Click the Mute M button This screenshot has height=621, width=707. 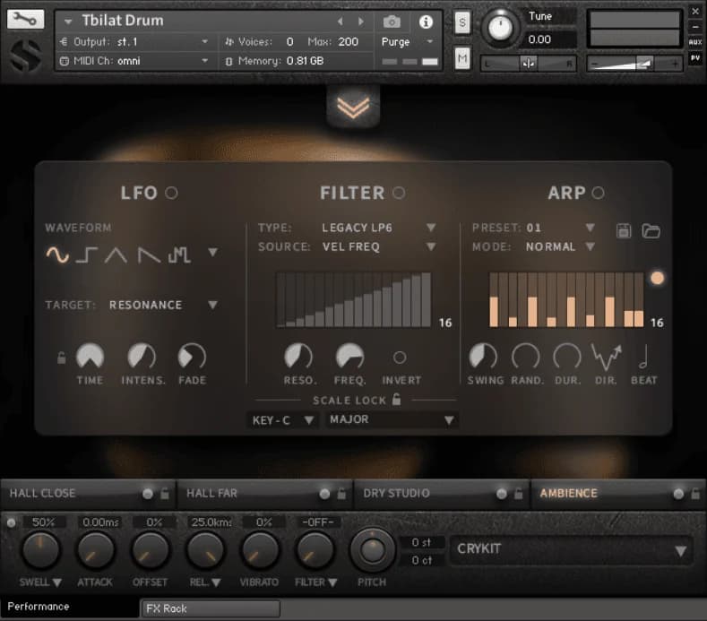462,58
